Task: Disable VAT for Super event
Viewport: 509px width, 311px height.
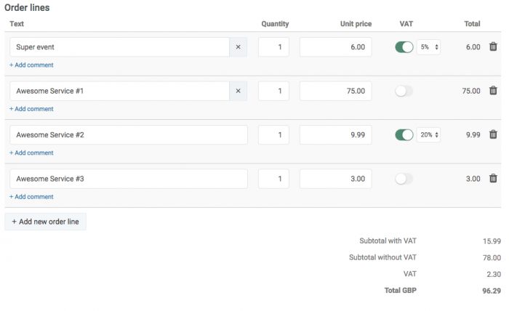Action: pos(404,47)
